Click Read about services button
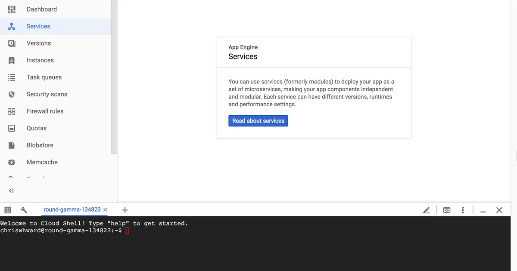This screenshot has width=517, height=271. coord(258,121)
